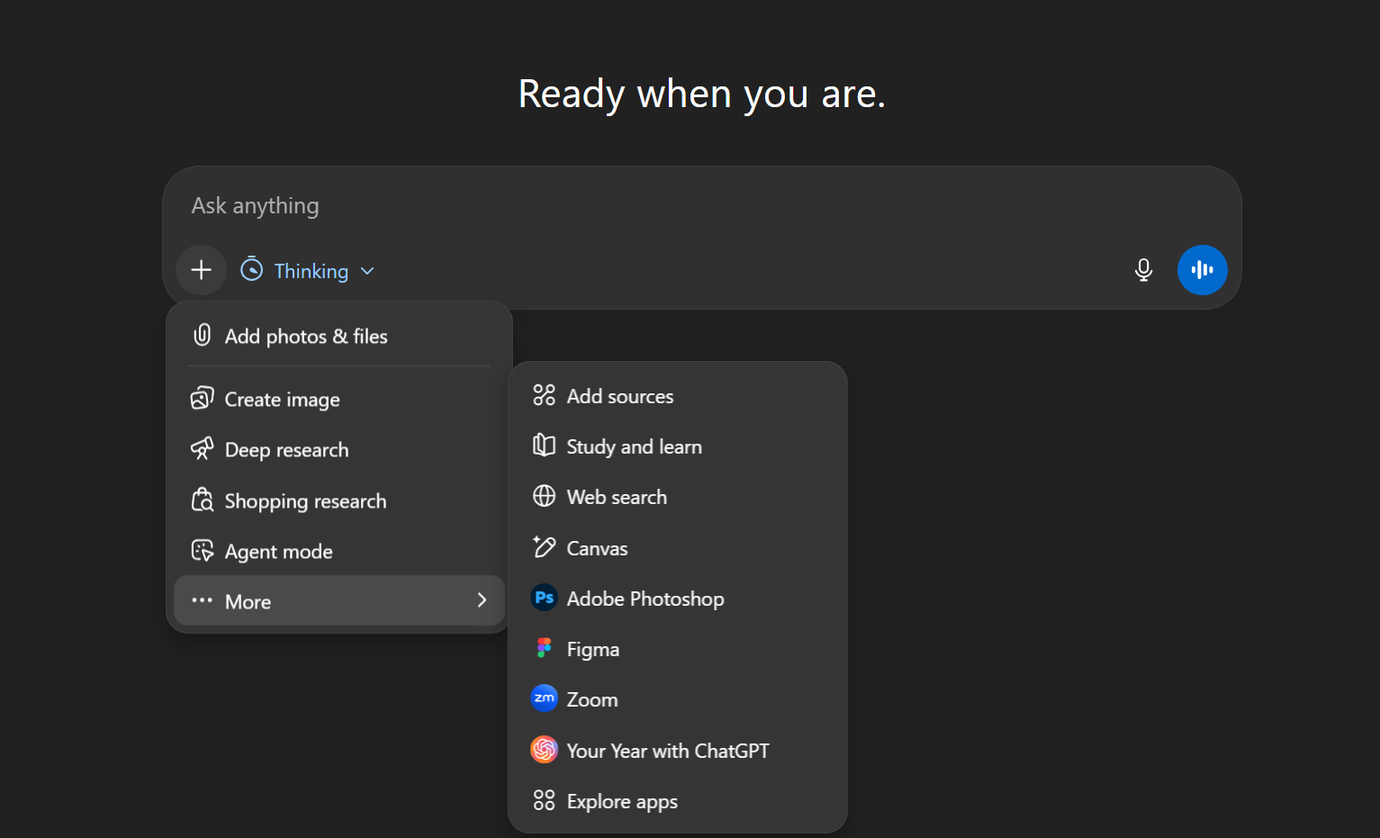Open Canvas from the submenu
The image size is (1380, 838).
click(x=597, y=547)
